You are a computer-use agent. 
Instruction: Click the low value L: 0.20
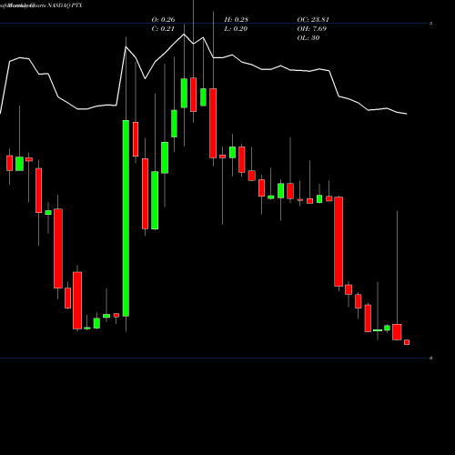(236, 28)
